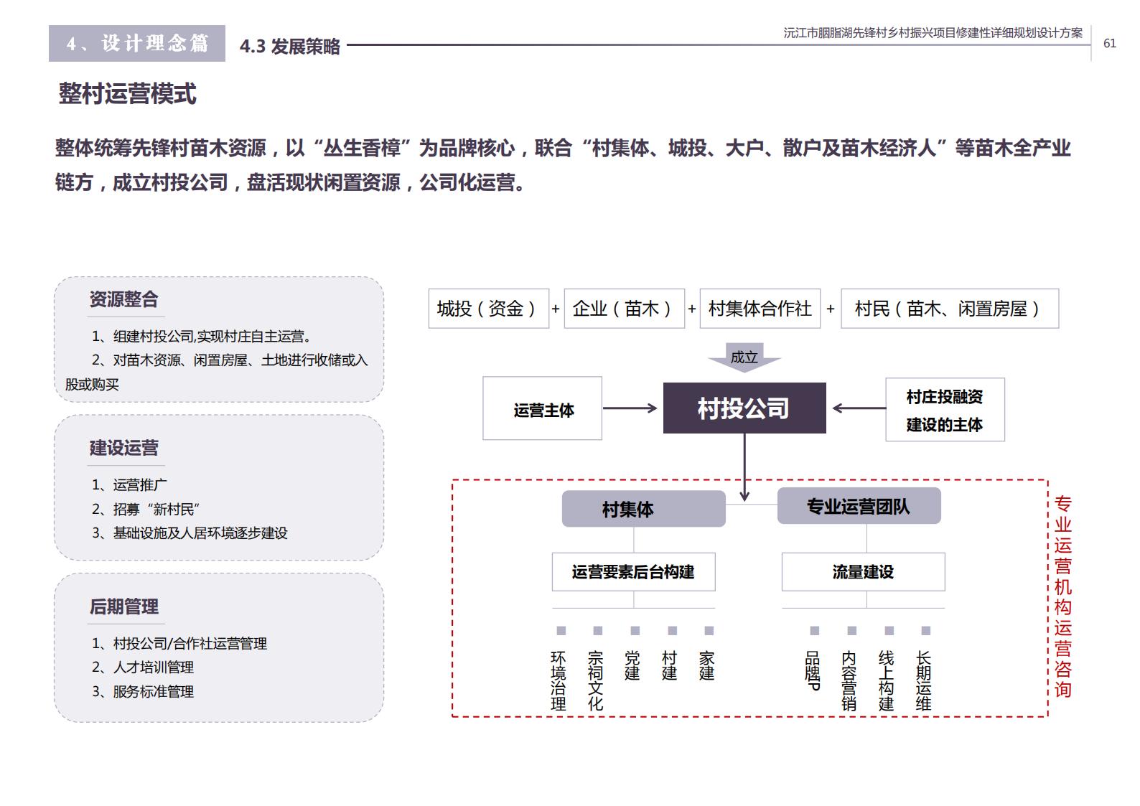Click the square bullet above '品牌IP'
This screenshot has width=1140, height=806.
815,631
